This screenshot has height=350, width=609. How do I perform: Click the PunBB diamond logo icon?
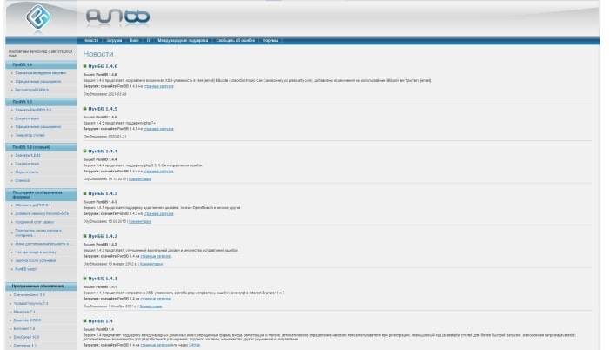point(38,17)
